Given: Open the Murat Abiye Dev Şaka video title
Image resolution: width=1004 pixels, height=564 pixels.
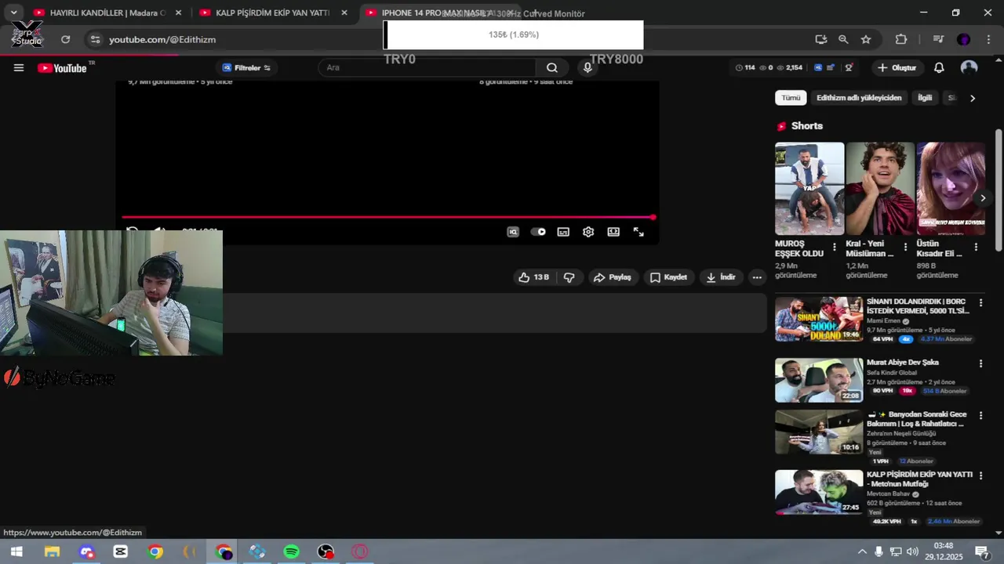Looking at the screenshot, I should 903,363.
